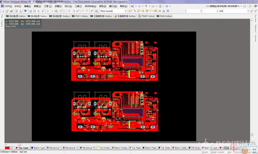Select the Top Paste layer tab
258x154 pixels.
click(x=135, y=148)
